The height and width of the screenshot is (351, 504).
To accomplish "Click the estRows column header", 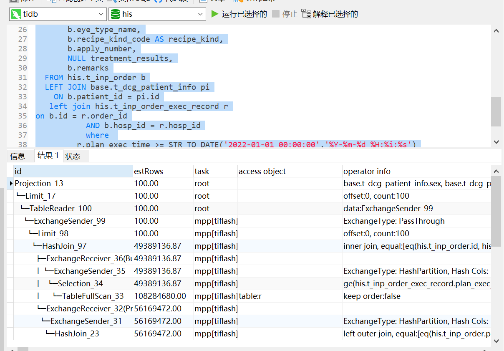I will [x=163, y=171].
